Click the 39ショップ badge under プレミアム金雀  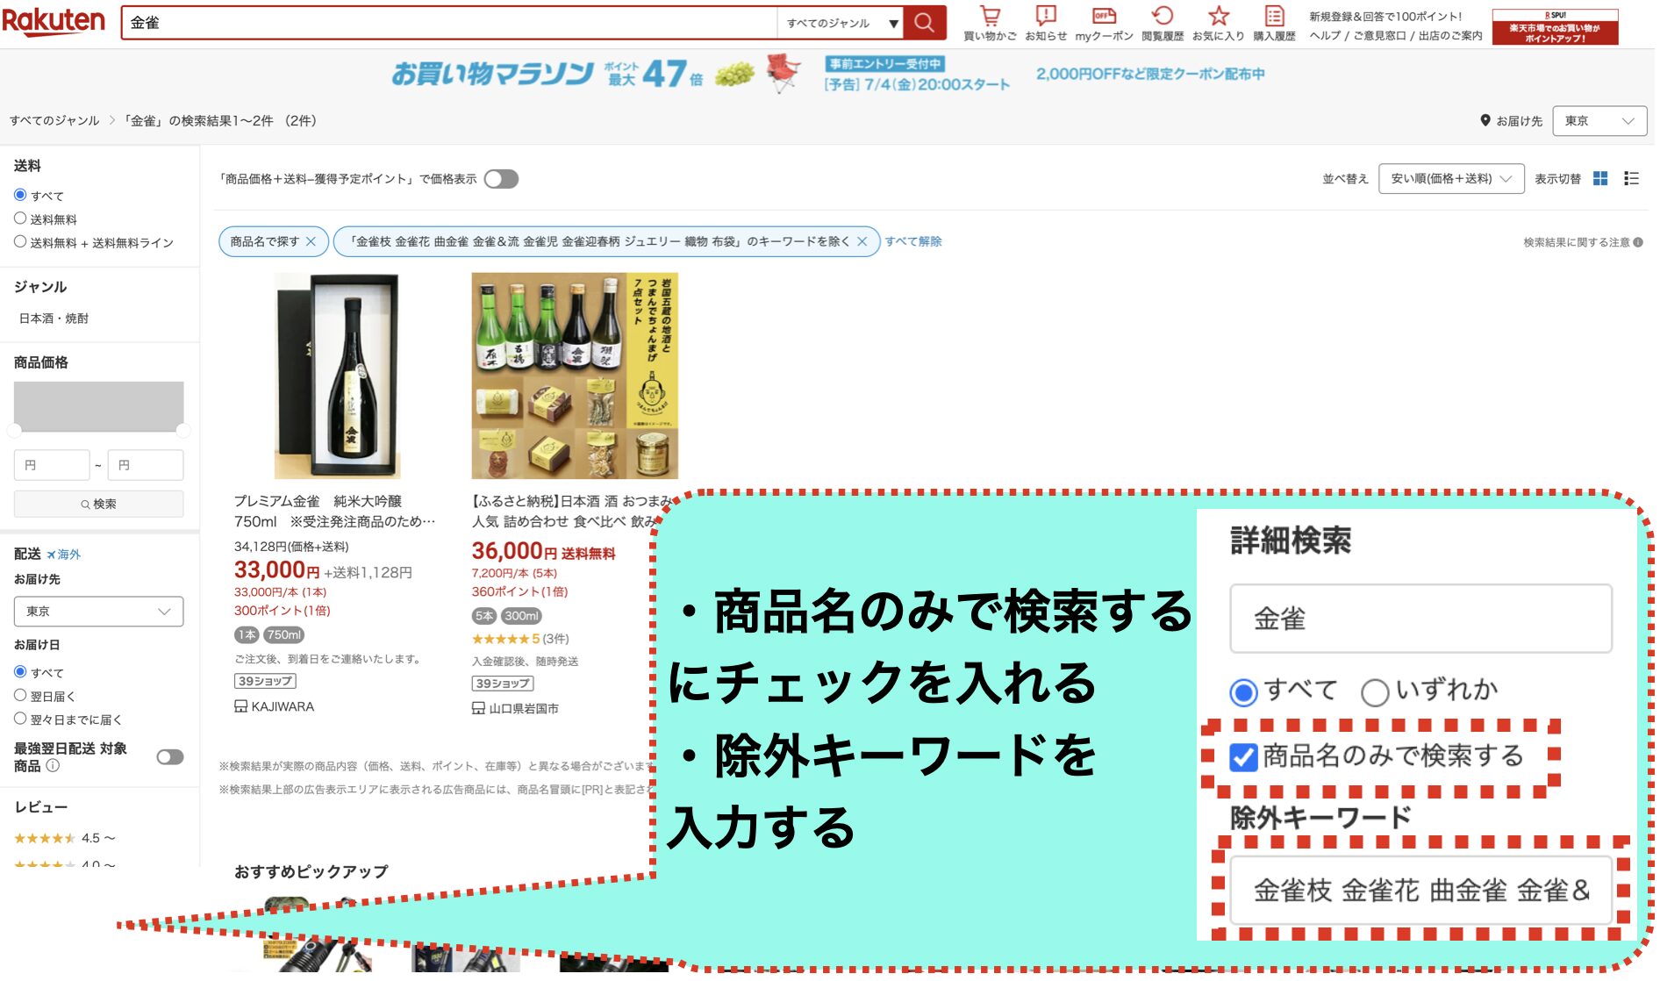(x=265, y=681)
